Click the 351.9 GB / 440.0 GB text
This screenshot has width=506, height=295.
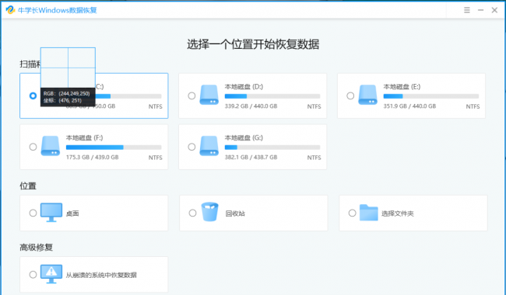409,106
